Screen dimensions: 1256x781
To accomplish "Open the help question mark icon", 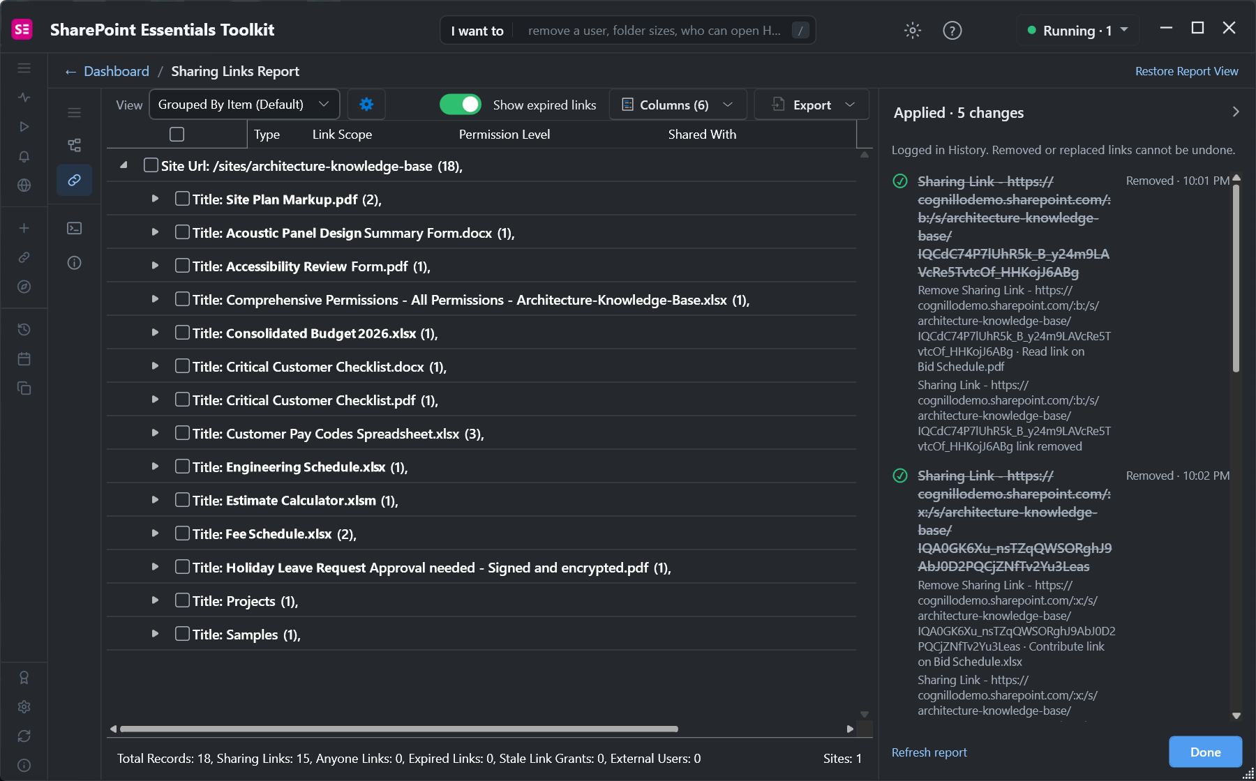I will 952,30.
